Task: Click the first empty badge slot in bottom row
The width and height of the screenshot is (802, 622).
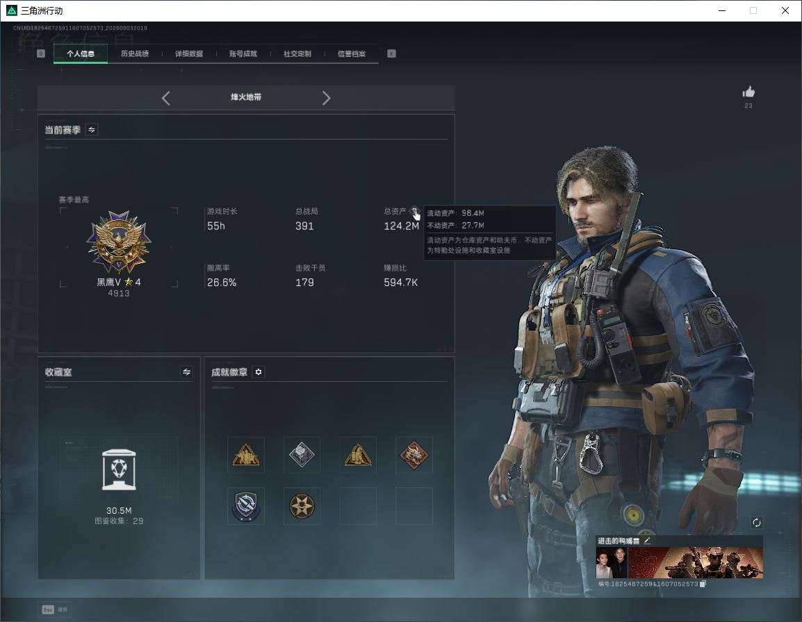Action: (358, 506)
